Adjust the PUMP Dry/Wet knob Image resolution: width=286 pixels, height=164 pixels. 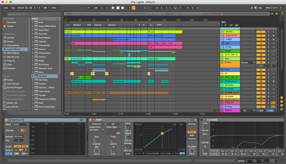pos(192,150)
